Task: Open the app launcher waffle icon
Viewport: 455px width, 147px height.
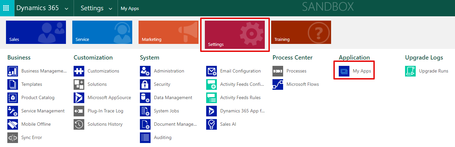Action: click(x=6, y=8)
